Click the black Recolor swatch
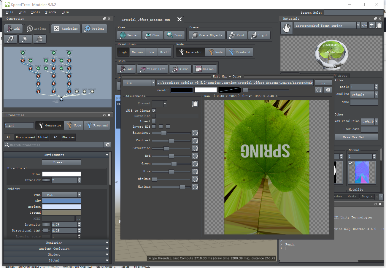386x268 pixels. pyautogui.click(x=182, y=90)
